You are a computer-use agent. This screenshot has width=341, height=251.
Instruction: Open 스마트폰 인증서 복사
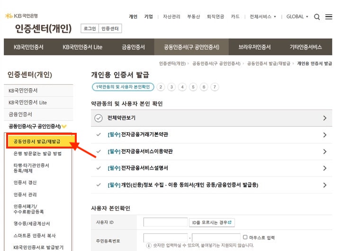35,235
